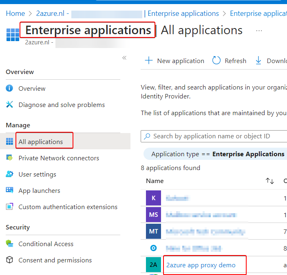The width and height of the screenshot is (287, 275).
Task: Go to first Enterprise applications breadcrumb
Action: (x=183, y=13)
